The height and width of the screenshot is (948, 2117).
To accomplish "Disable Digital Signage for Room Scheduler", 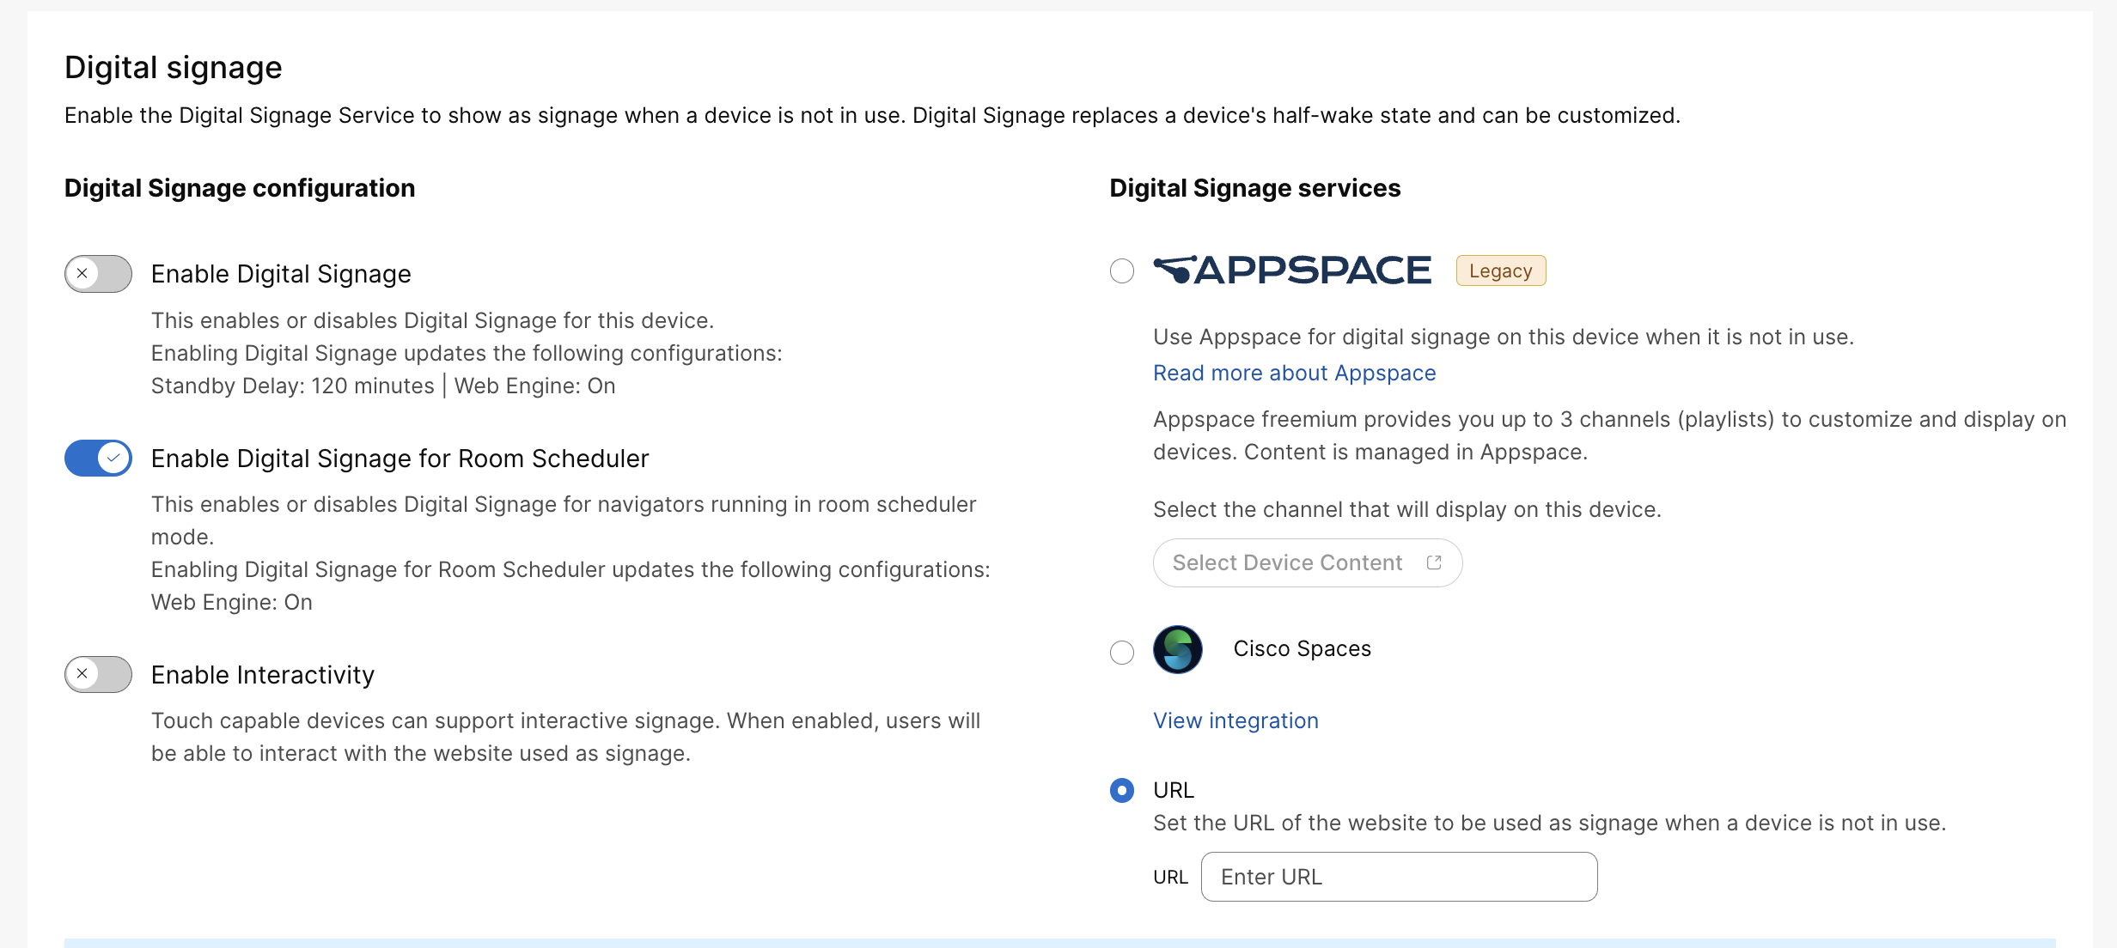I will [97, 458].
